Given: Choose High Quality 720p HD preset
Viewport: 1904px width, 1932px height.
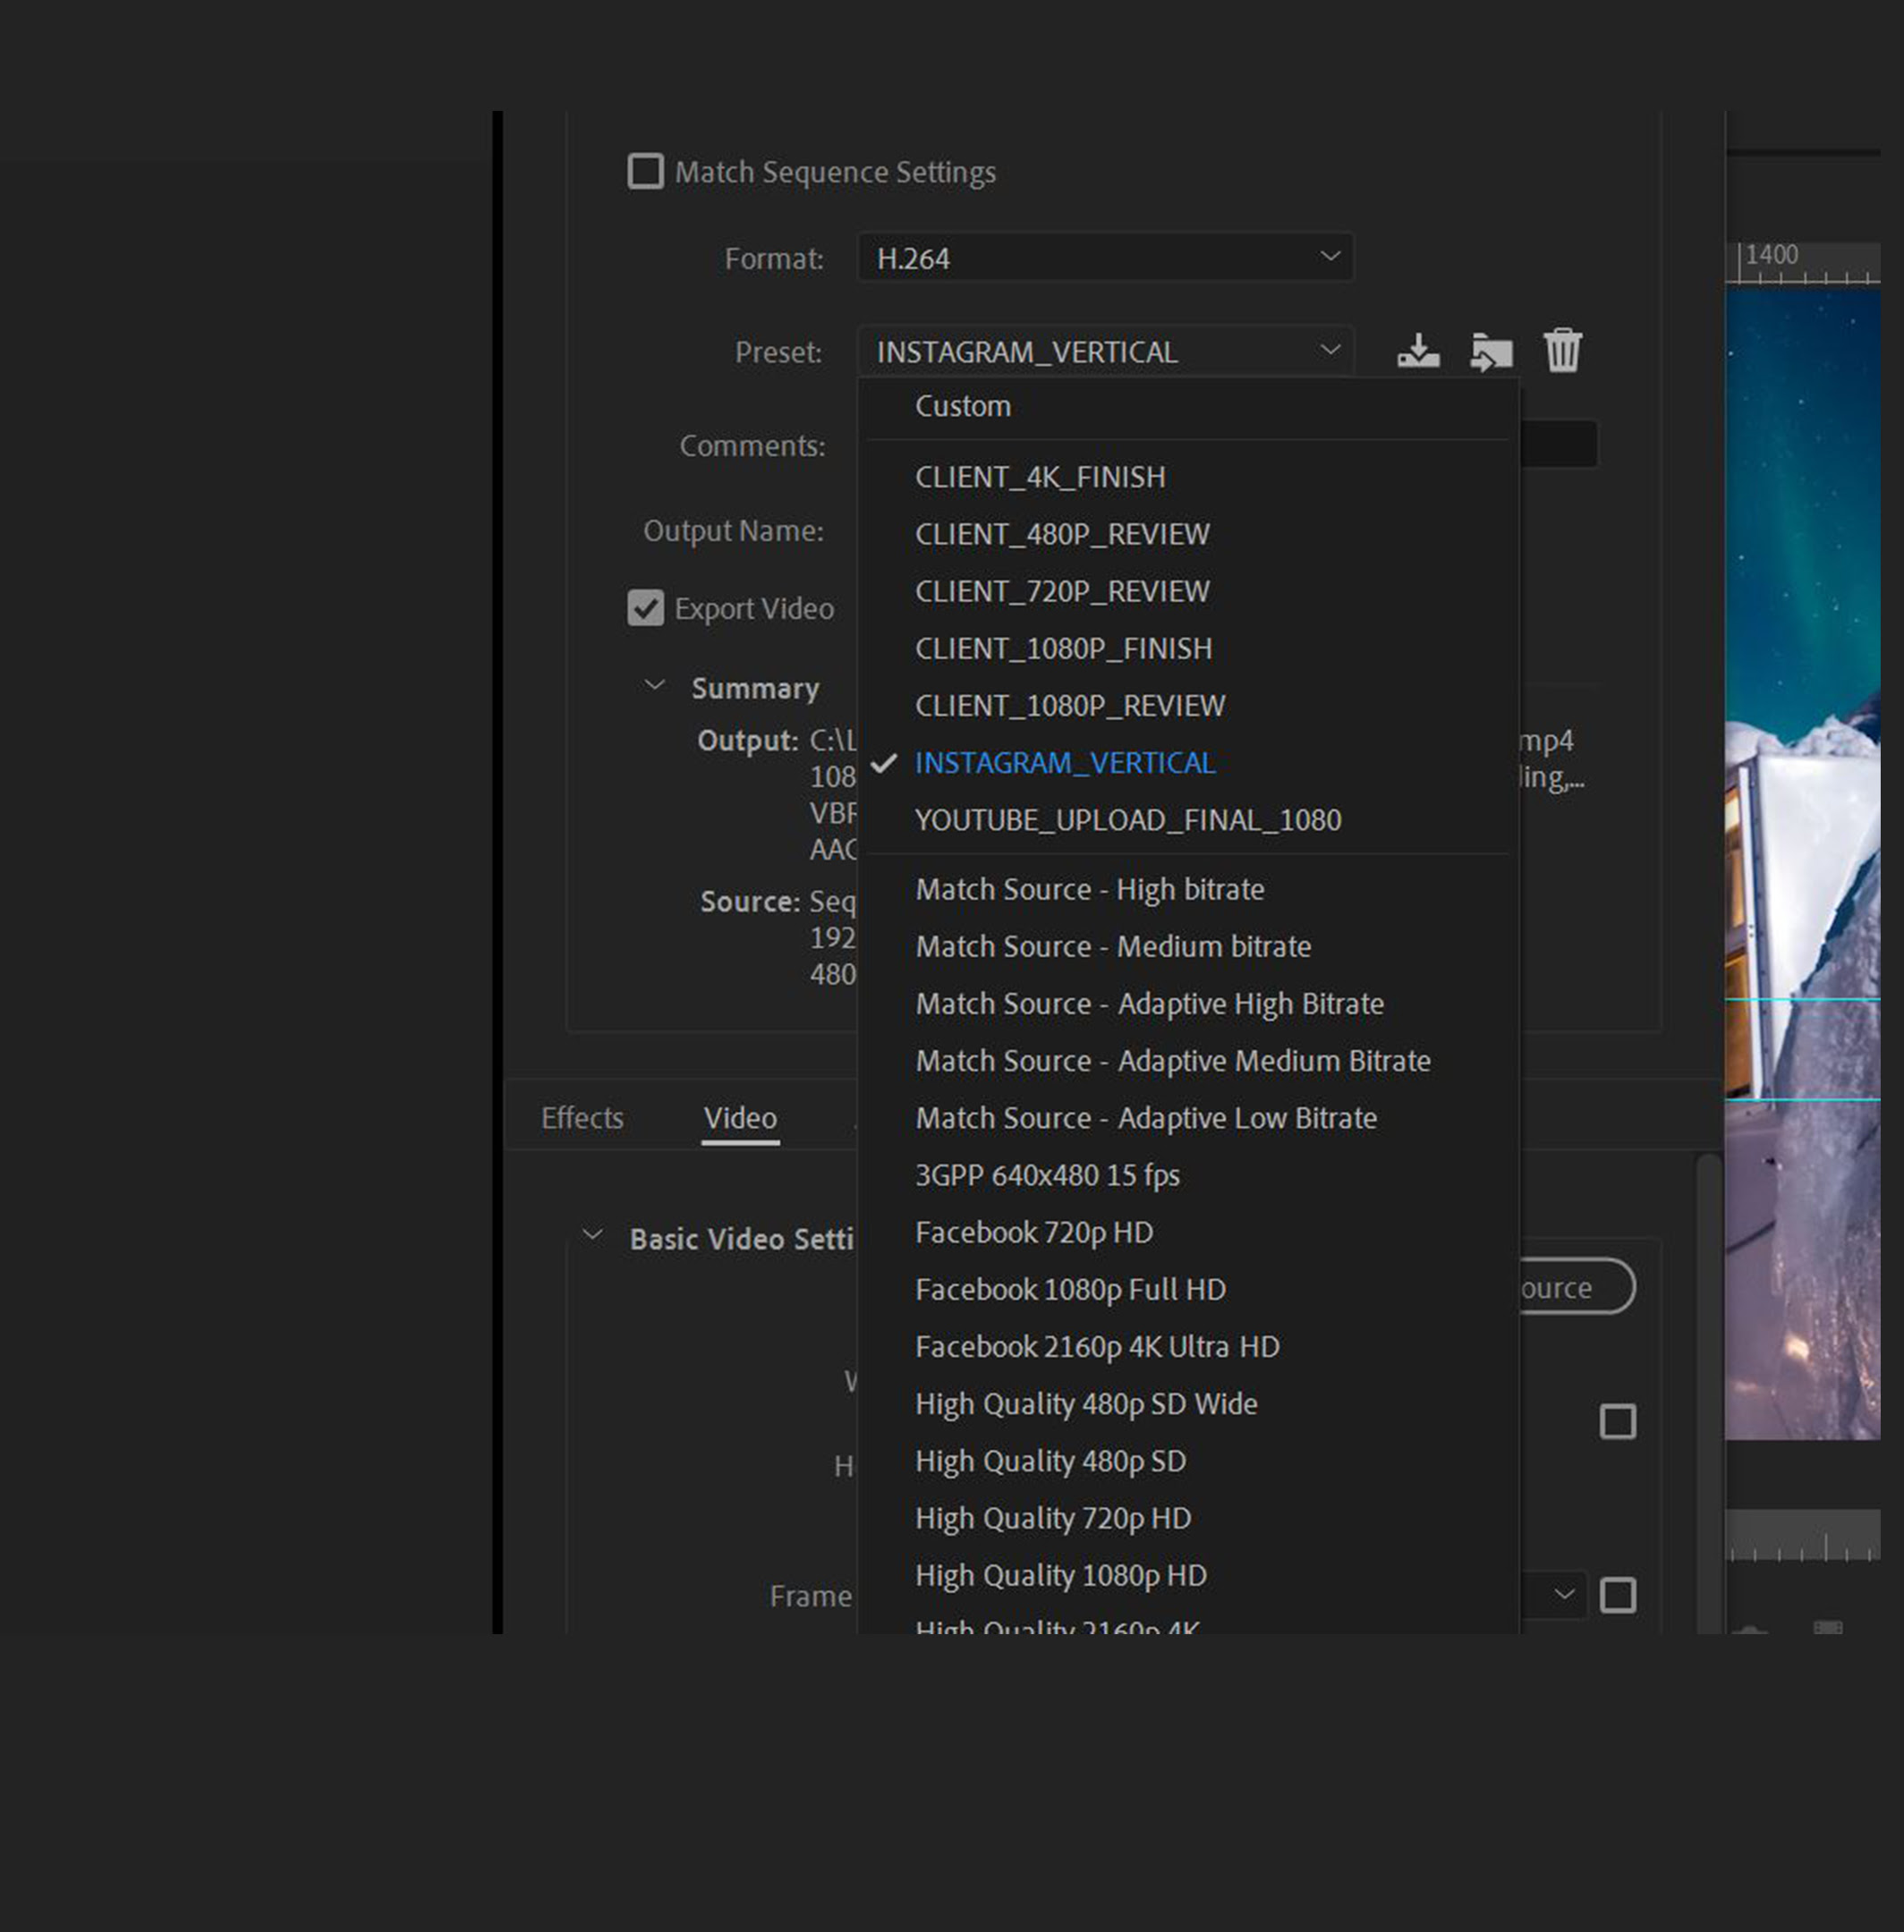Looking at the screenshot, I should [x=1052, y=1517].
